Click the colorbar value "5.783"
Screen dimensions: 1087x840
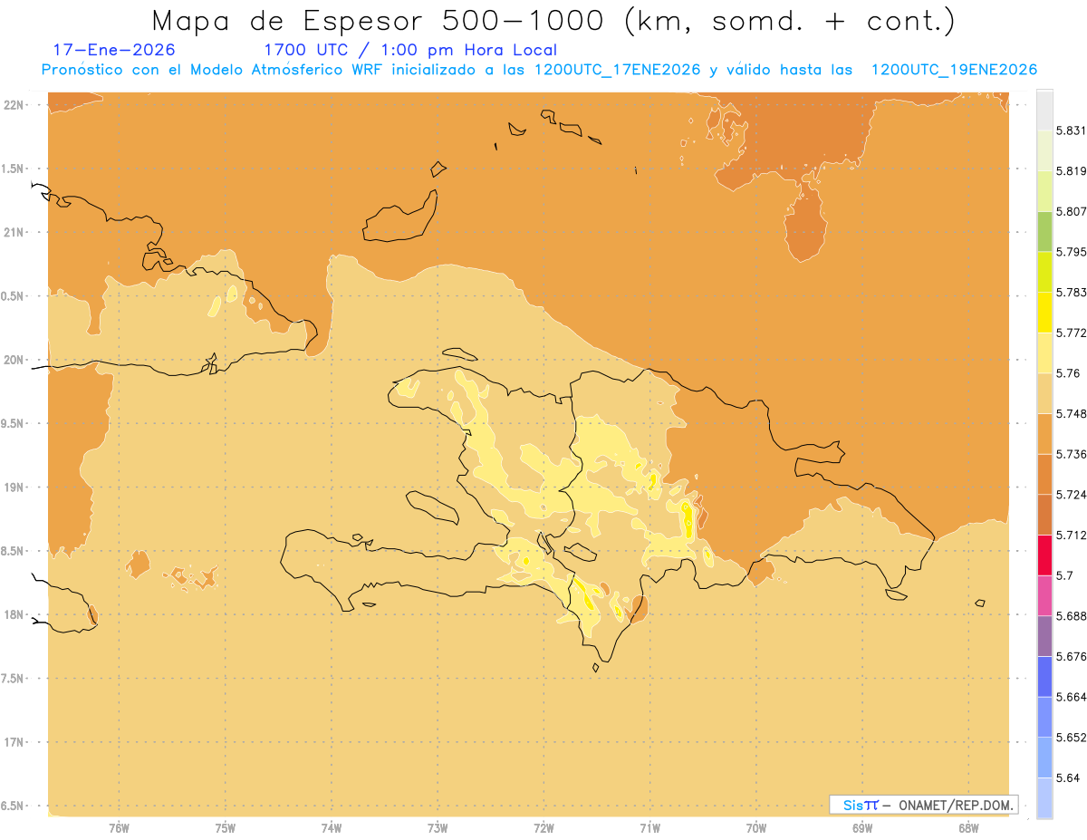1071,292
